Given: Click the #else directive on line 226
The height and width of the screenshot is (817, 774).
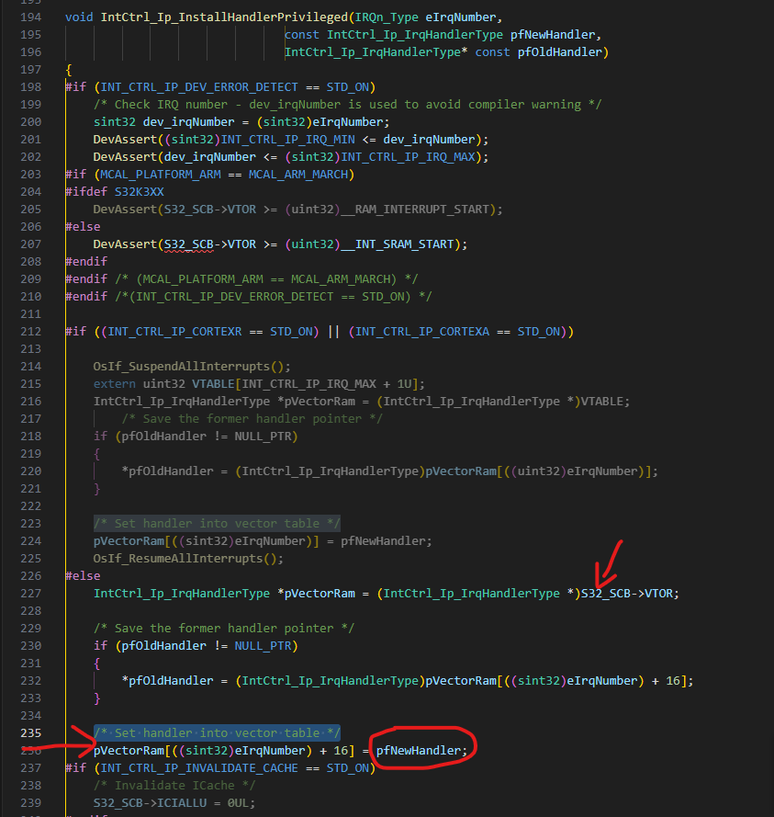Looking at the screenshot, I should (x=85, y=575).
